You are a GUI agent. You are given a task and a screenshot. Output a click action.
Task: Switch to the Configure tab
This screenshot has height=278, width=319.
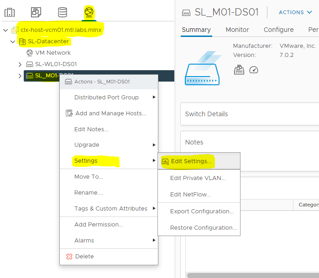pyautogui.click(x=278, y=30)
